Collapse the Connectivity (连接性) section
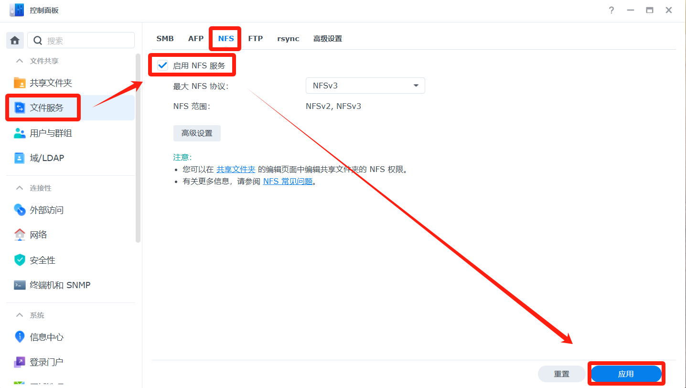The height and width of the screenshot is (388, 686). click(x=20, y=188)
